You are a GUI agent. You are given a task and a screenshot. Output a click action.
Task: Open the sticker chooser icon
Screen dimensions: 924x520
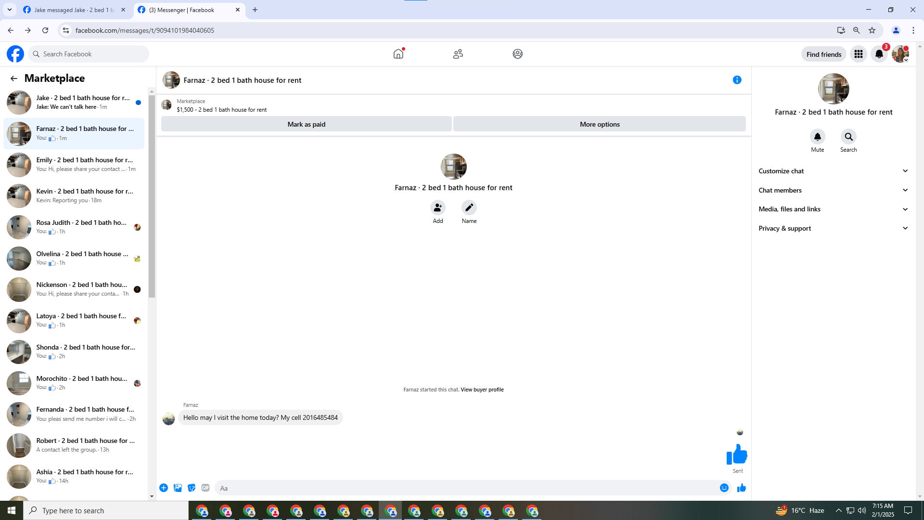point(192,488)
